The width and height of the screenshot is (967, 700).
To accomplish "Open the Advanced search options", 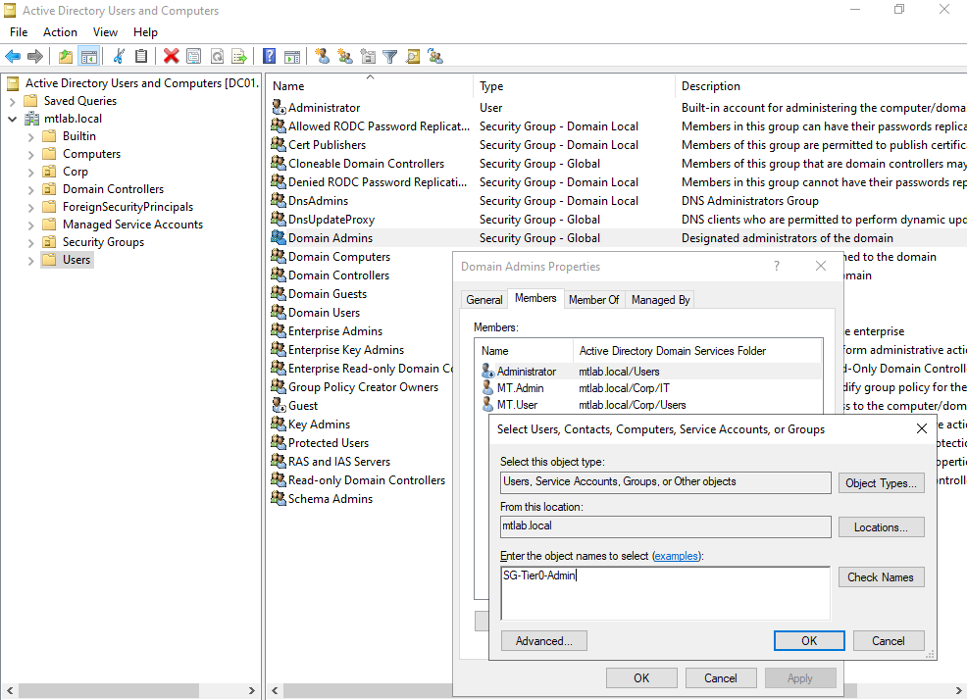I will (544, 641).
